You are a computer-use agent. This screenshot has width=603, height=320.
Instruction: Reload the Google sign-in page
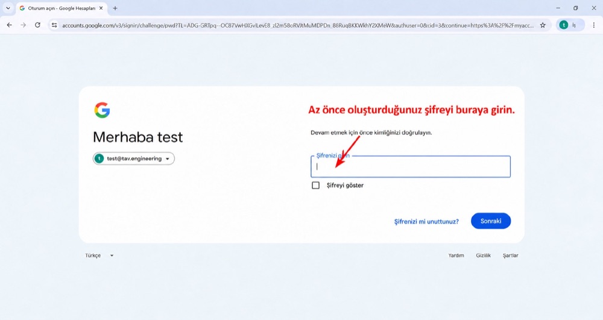(x=37, y=25)
